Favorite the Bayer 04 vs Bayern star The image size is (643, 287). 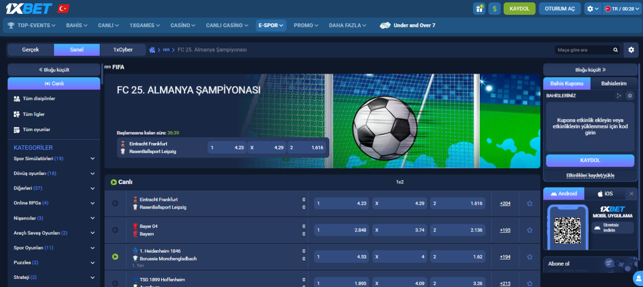click(529, 230)
